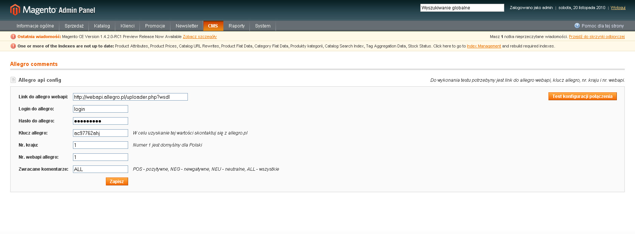This screenshot has width=635, height=234.
Task: Focus the Wyszukiwanie globalne search field
Action: click(x=462, y=8)
